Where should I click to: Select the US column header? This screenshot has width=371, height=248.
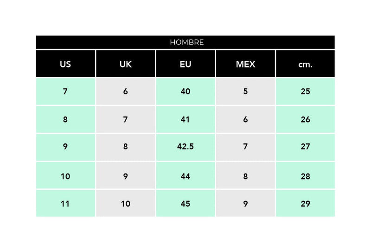(65, 64)
